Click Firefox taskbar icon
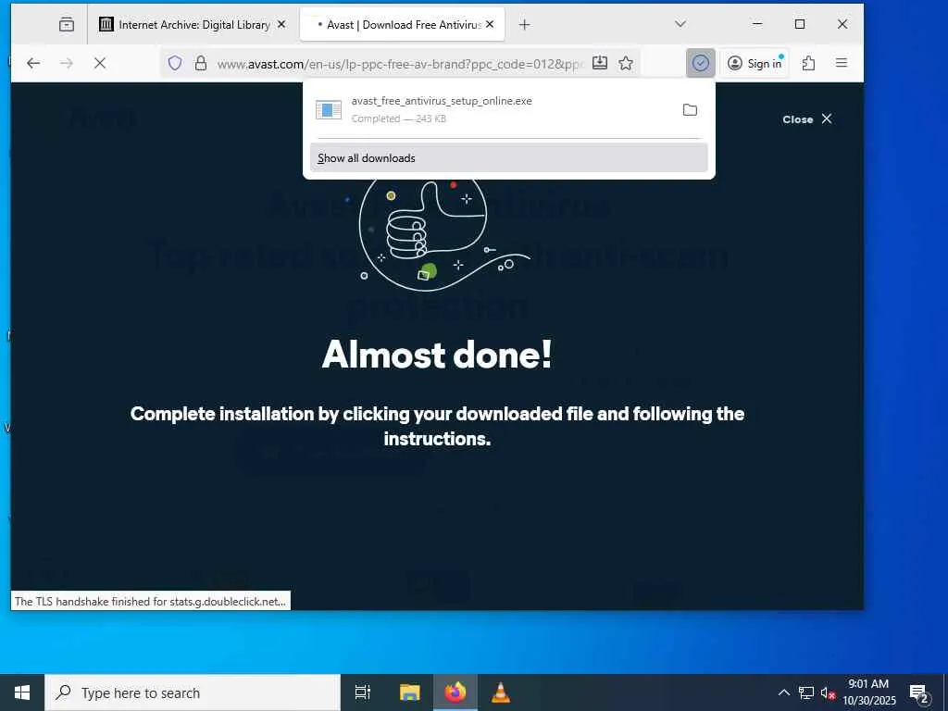The height and width of the screenshot is (711, 948). coord(455,692)
